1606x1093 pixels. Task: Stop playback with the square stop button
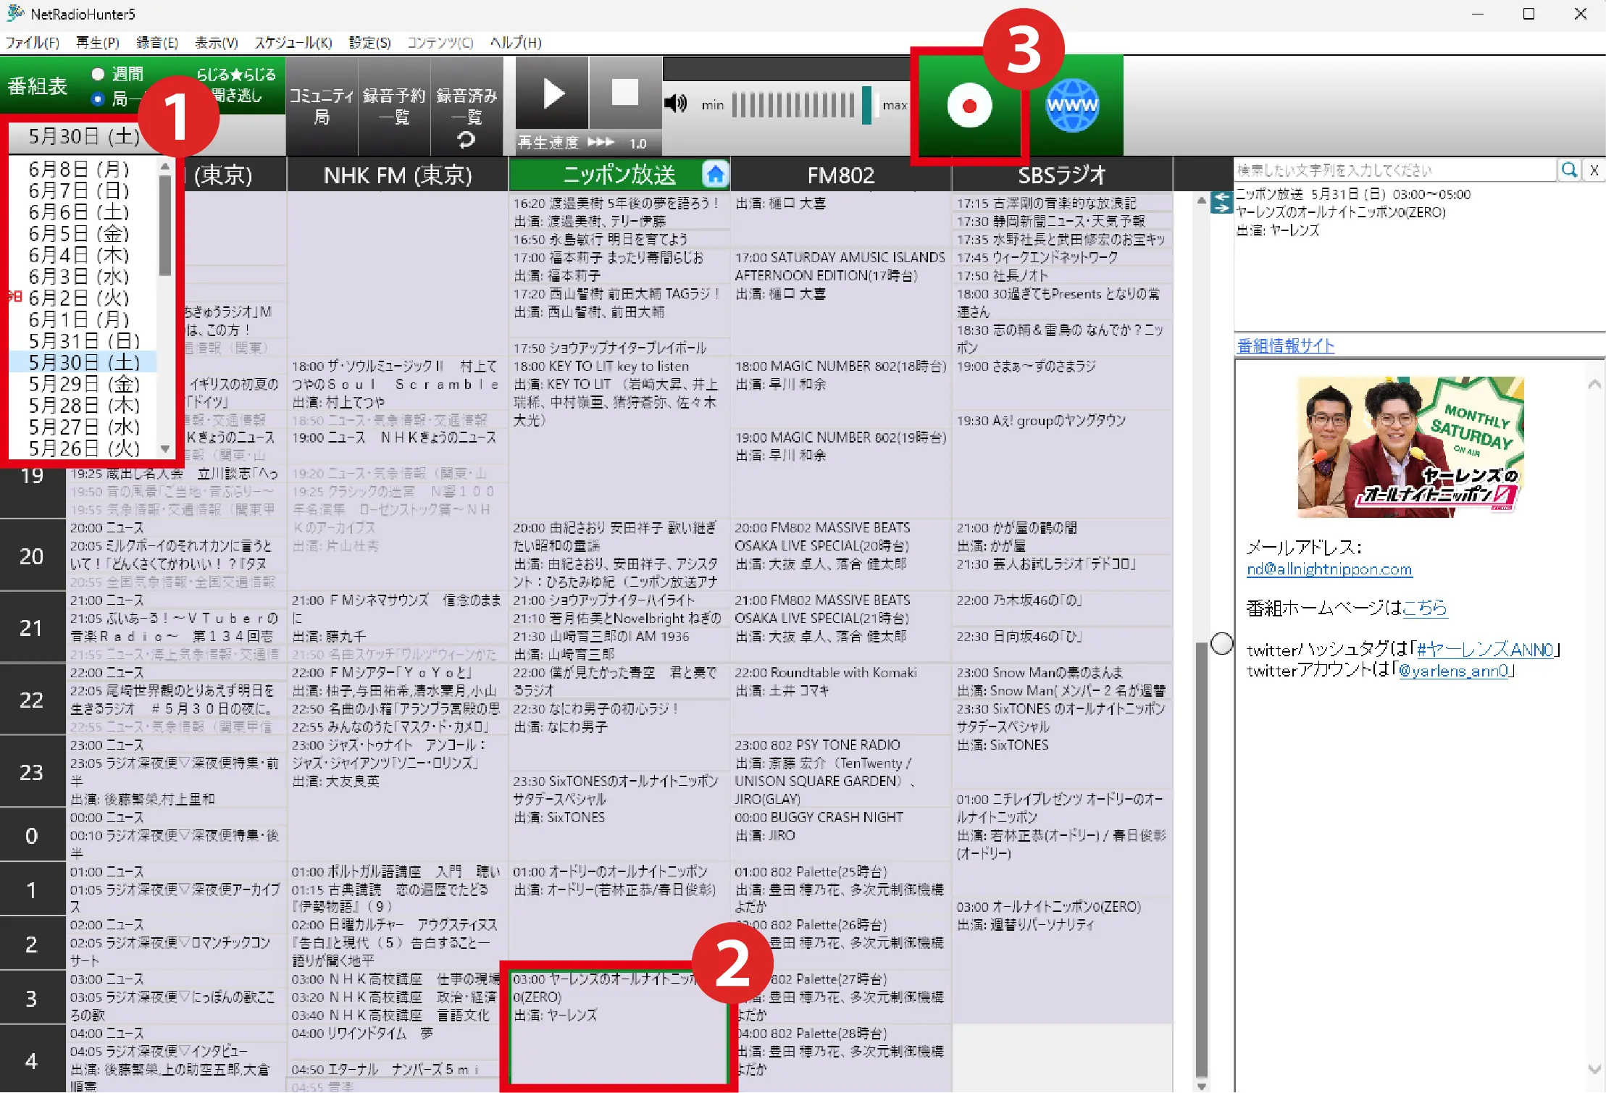click(x=624, y=93)
